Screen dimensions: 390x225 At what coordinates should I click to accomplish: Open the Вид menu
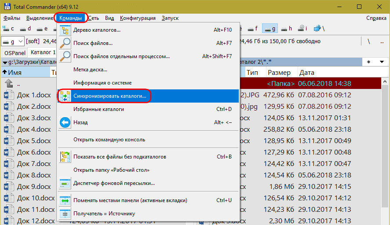(x=109, y=18)
